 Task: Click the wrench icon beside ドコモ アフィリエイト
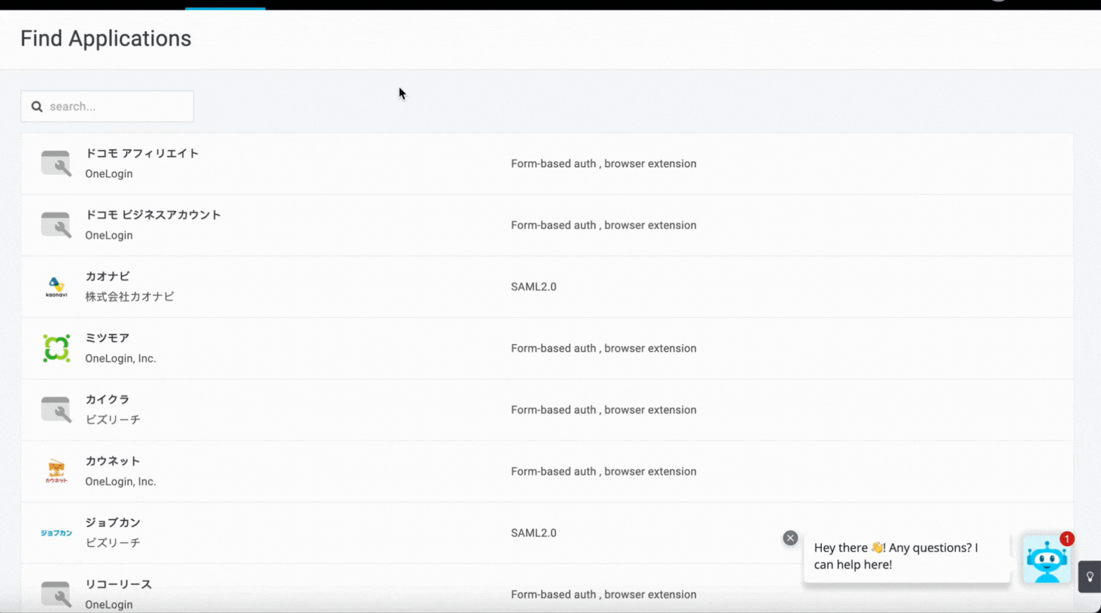(56, 163)
